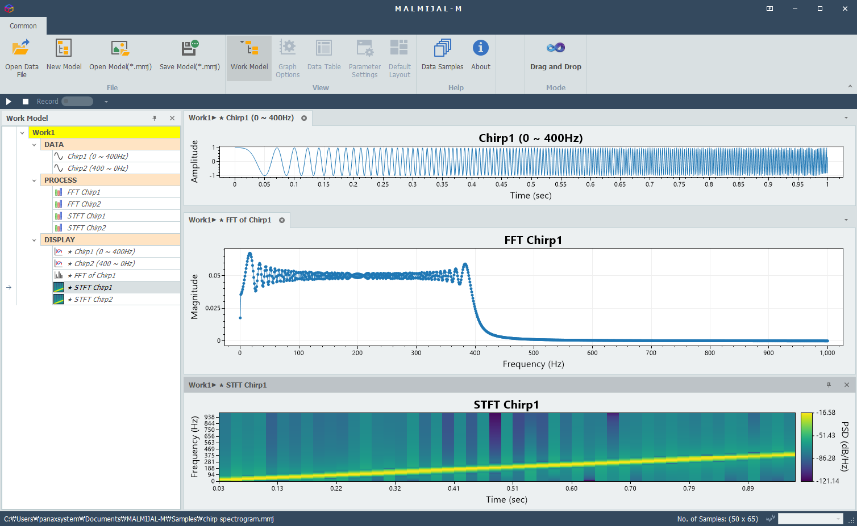Collapse the PROCESS group
Viewport: 857px width, 526px height.
click(34, 180)
